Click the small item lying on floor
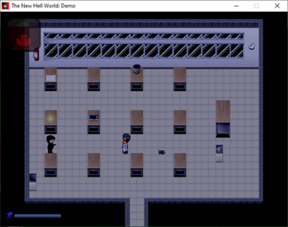 (x=162, y=152)
